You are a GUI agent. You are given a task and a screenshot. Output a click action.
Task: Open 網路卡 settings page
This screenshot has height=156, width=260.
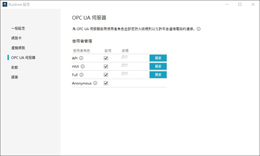pyautogui.click(x=16, y=38)
